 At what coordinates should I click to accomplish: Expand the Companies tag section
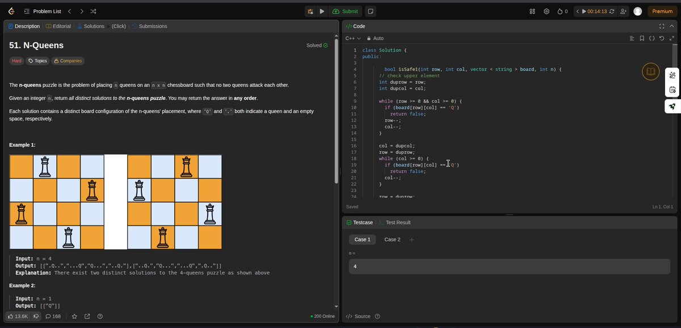click(68, 61)
